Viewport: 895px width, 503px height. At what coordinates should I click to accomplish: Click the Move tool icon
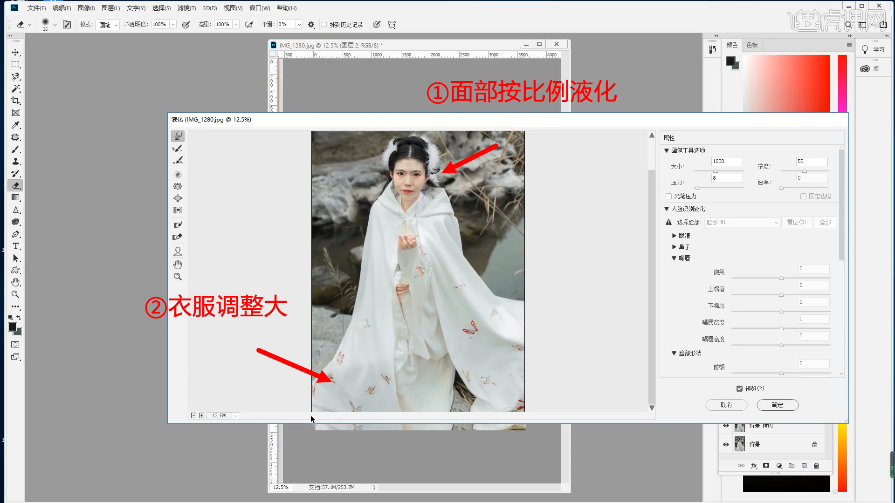click(15, 52)
